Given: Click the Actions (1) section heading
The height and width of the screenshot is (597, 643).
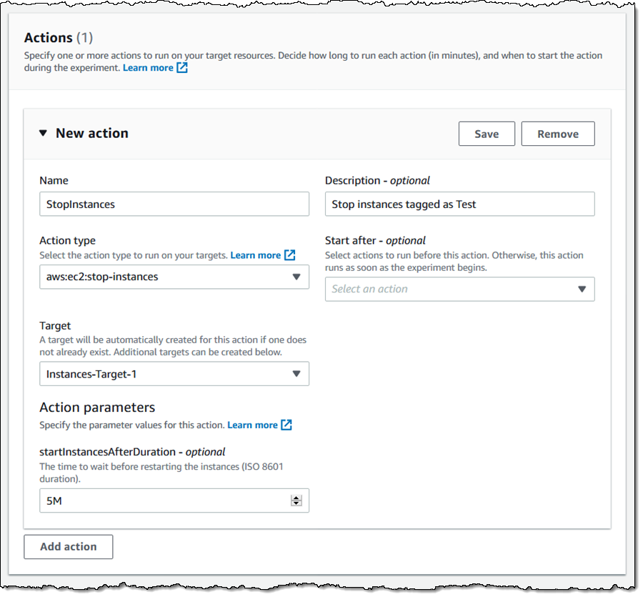Looking at the screenshot, I should (59, 38).
